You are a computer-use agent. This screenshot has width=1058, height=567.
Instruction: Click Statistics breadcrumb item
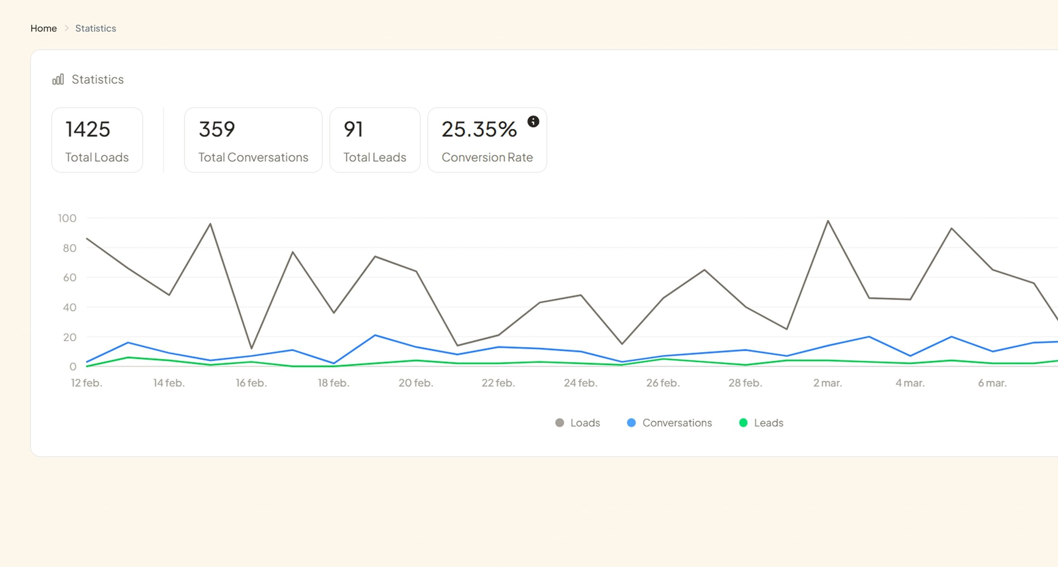pos(96,28)
